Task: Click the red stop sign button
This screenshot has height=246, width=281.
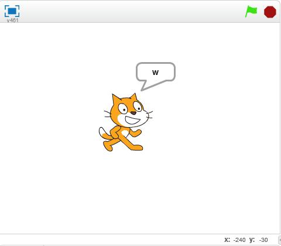Action: [270, 12]
